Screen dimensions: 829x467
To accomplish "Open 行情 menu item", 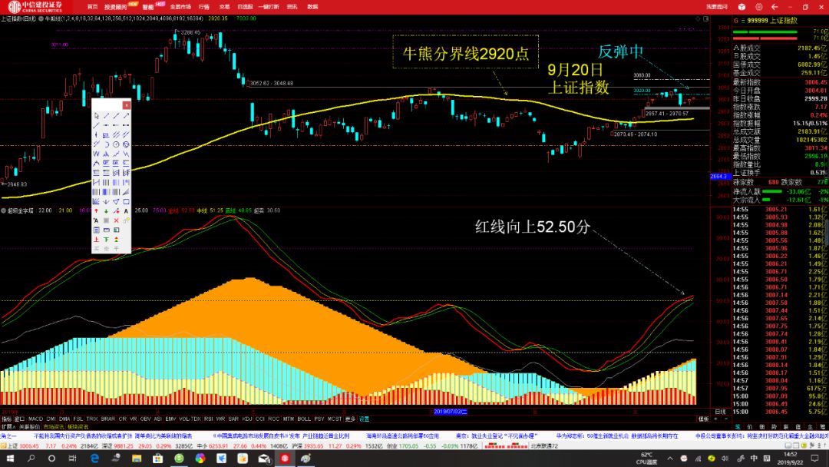I will [x=203, y=7].
